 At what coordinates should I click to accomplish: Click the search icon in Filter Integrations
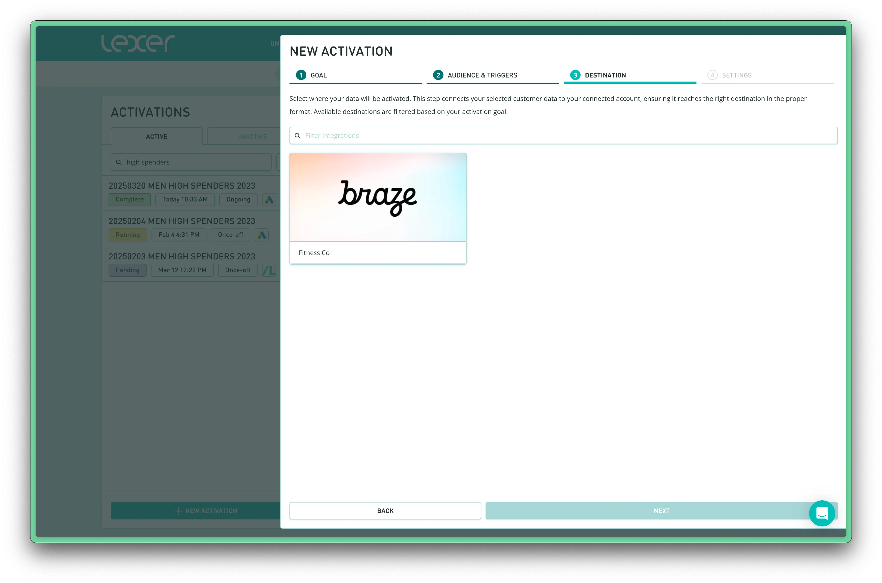coord(298,136)
